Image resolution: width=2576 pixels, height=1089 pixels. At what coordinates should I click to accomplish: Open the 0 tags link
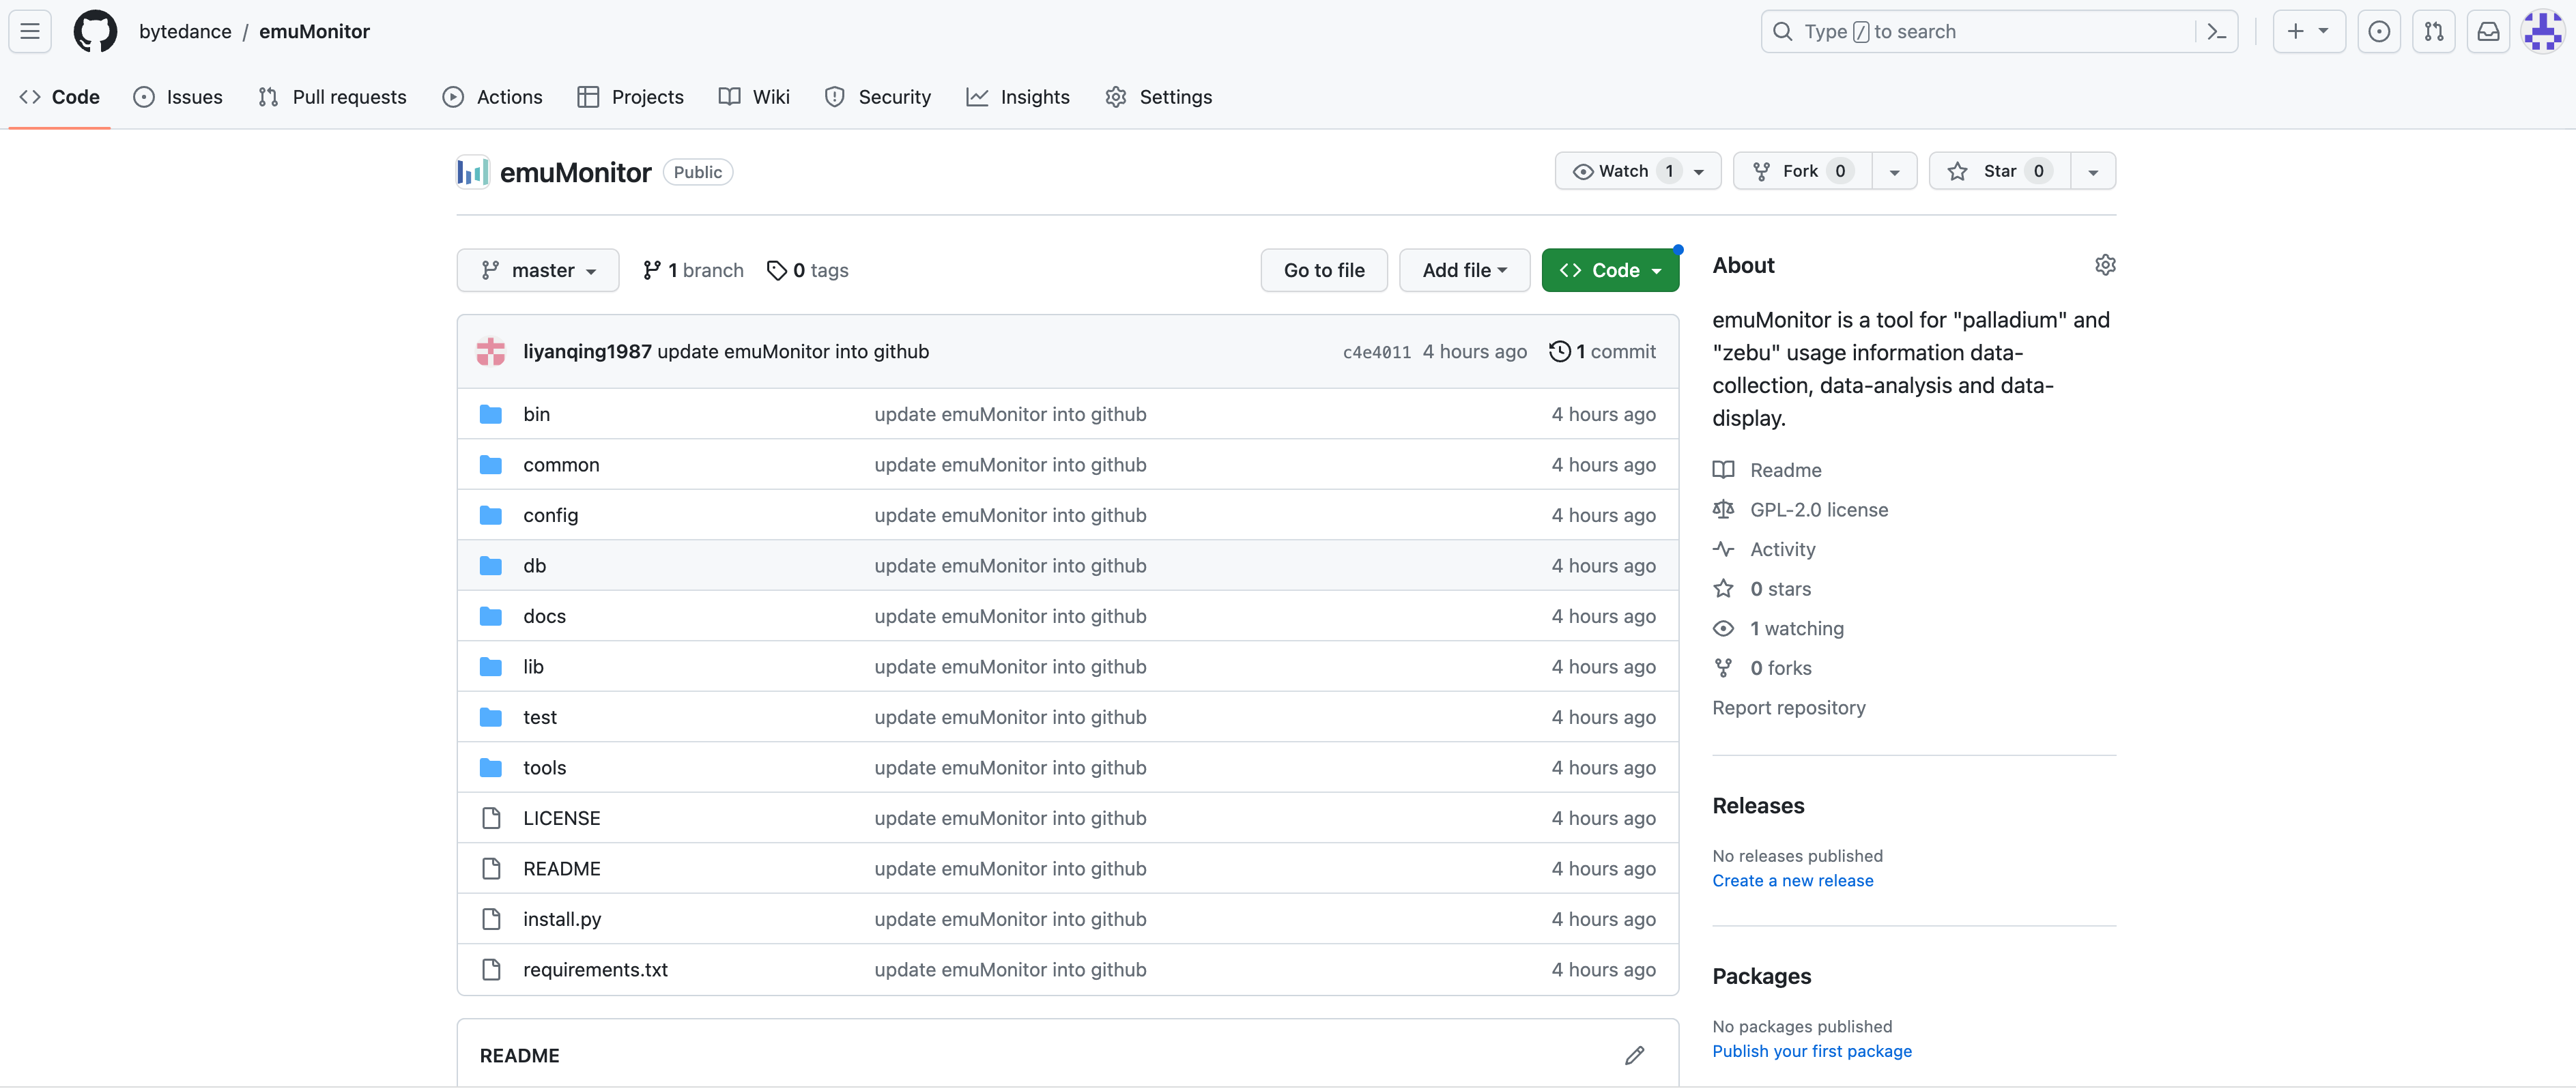point(807,270)
